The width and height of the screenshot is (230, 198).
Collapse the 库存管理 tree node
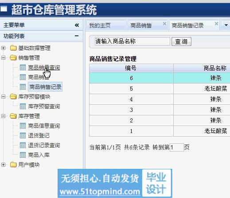pyautogui.click(x=3, y=116)
